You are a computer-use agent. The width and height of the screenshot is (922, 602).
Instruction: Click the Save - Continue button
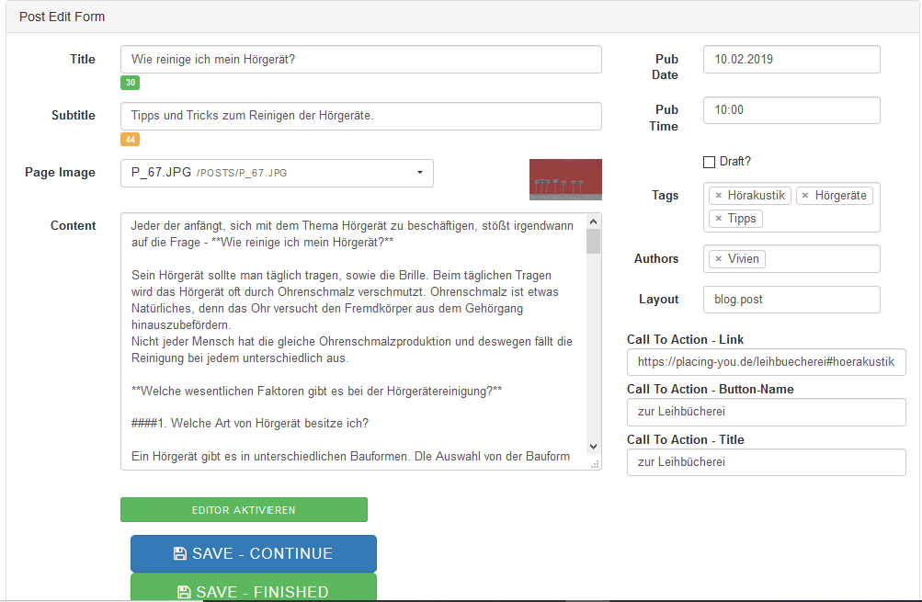(253, 553)
